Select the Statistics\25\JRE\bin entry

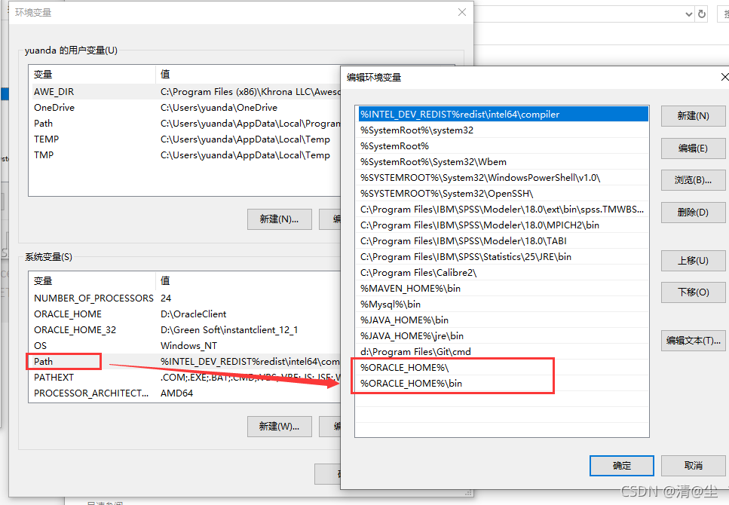click(504, 257)
